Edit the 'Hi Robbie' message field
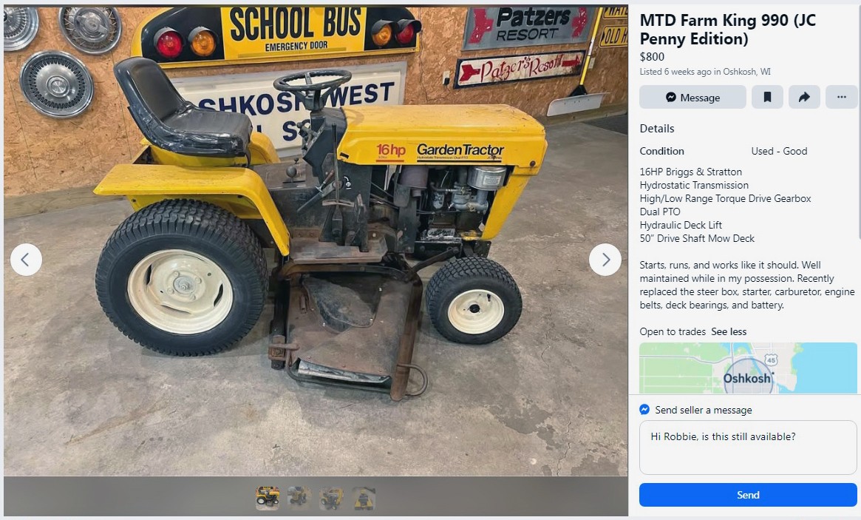 point(748,448)
